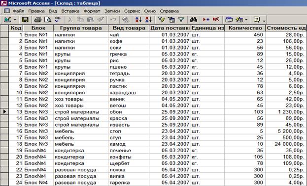Click the table control icon left of Файл

tap(7, 11)
